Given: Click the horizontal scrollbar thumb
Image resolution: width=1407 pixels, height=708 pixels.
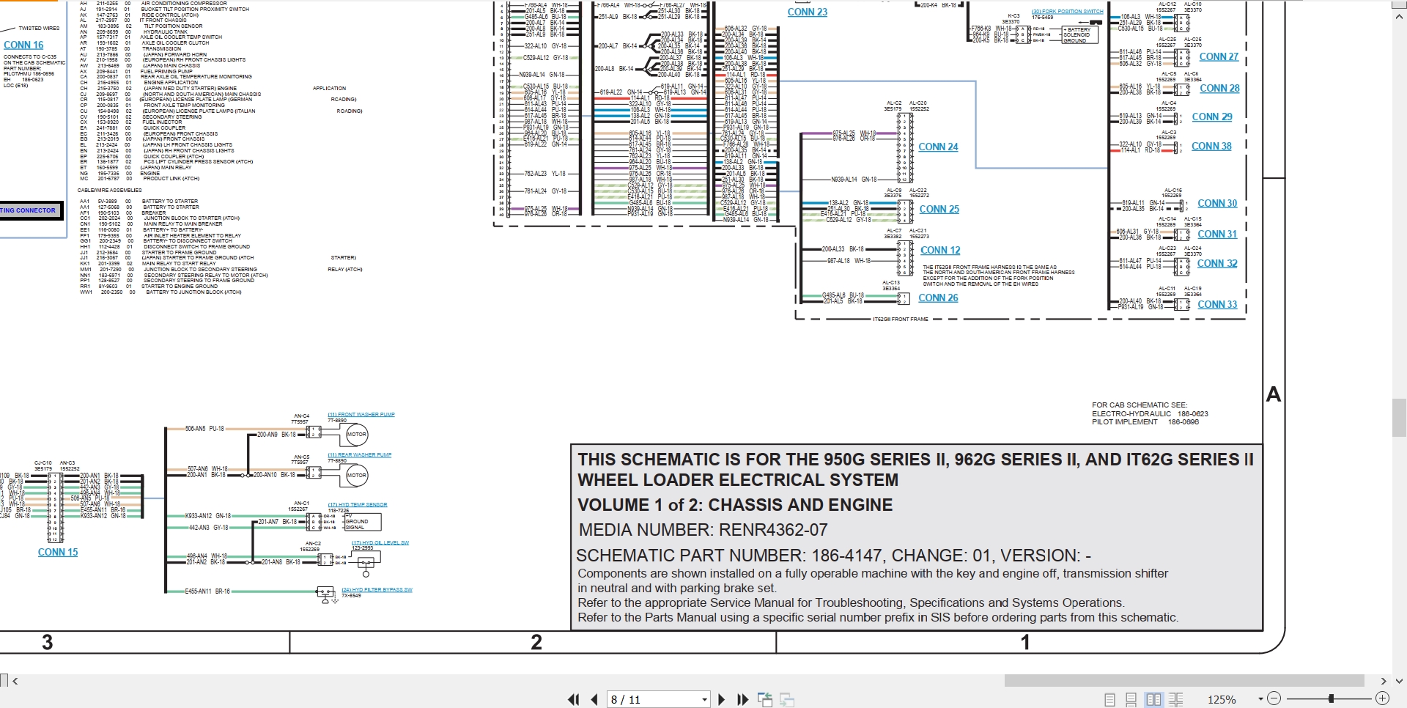Looking at the screenshot, I should 1183,681.
